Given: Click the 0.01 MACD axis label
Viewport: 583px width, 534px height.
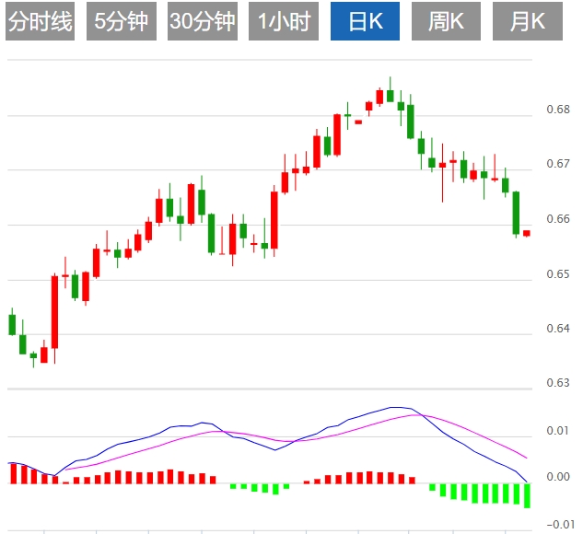Looking at the screenshot, I should [x=558, y=431].
